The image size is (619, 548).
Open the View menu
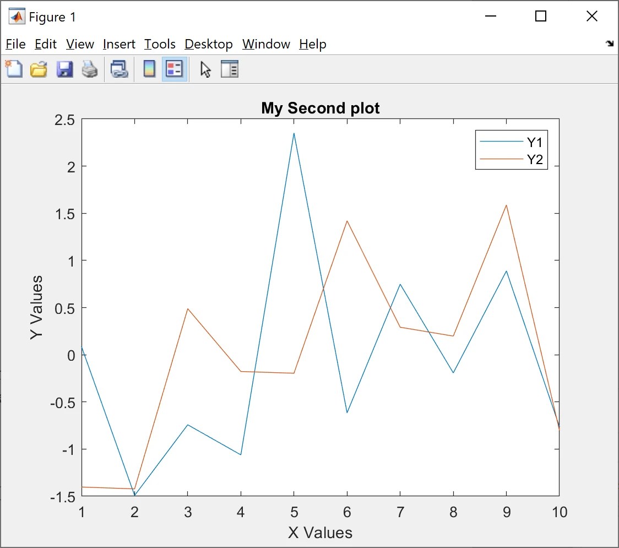(x=80, y=44)
